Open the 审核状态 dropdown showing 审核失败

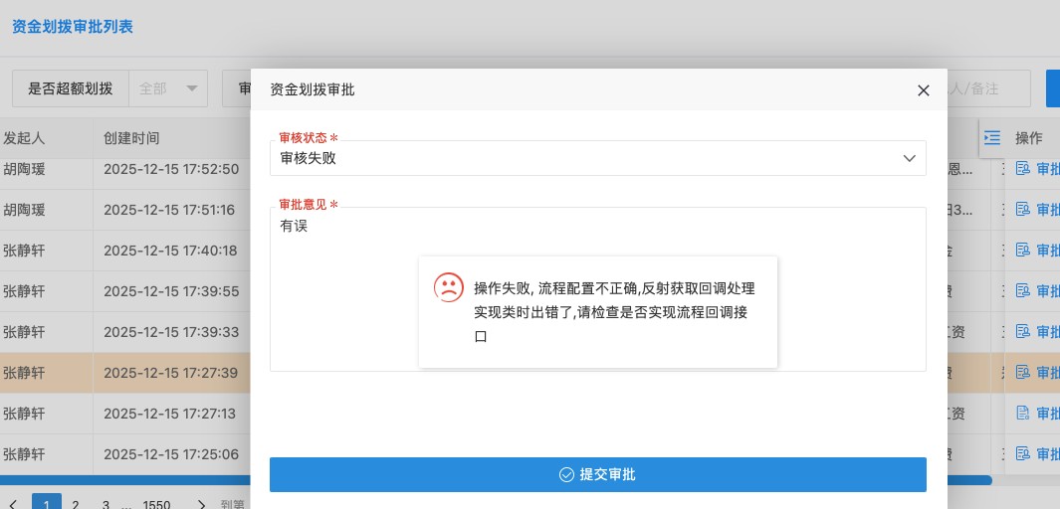(x=597, y=158)
